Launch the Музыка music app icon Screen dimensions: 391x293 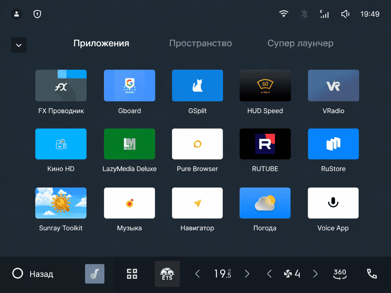point(130,203)
